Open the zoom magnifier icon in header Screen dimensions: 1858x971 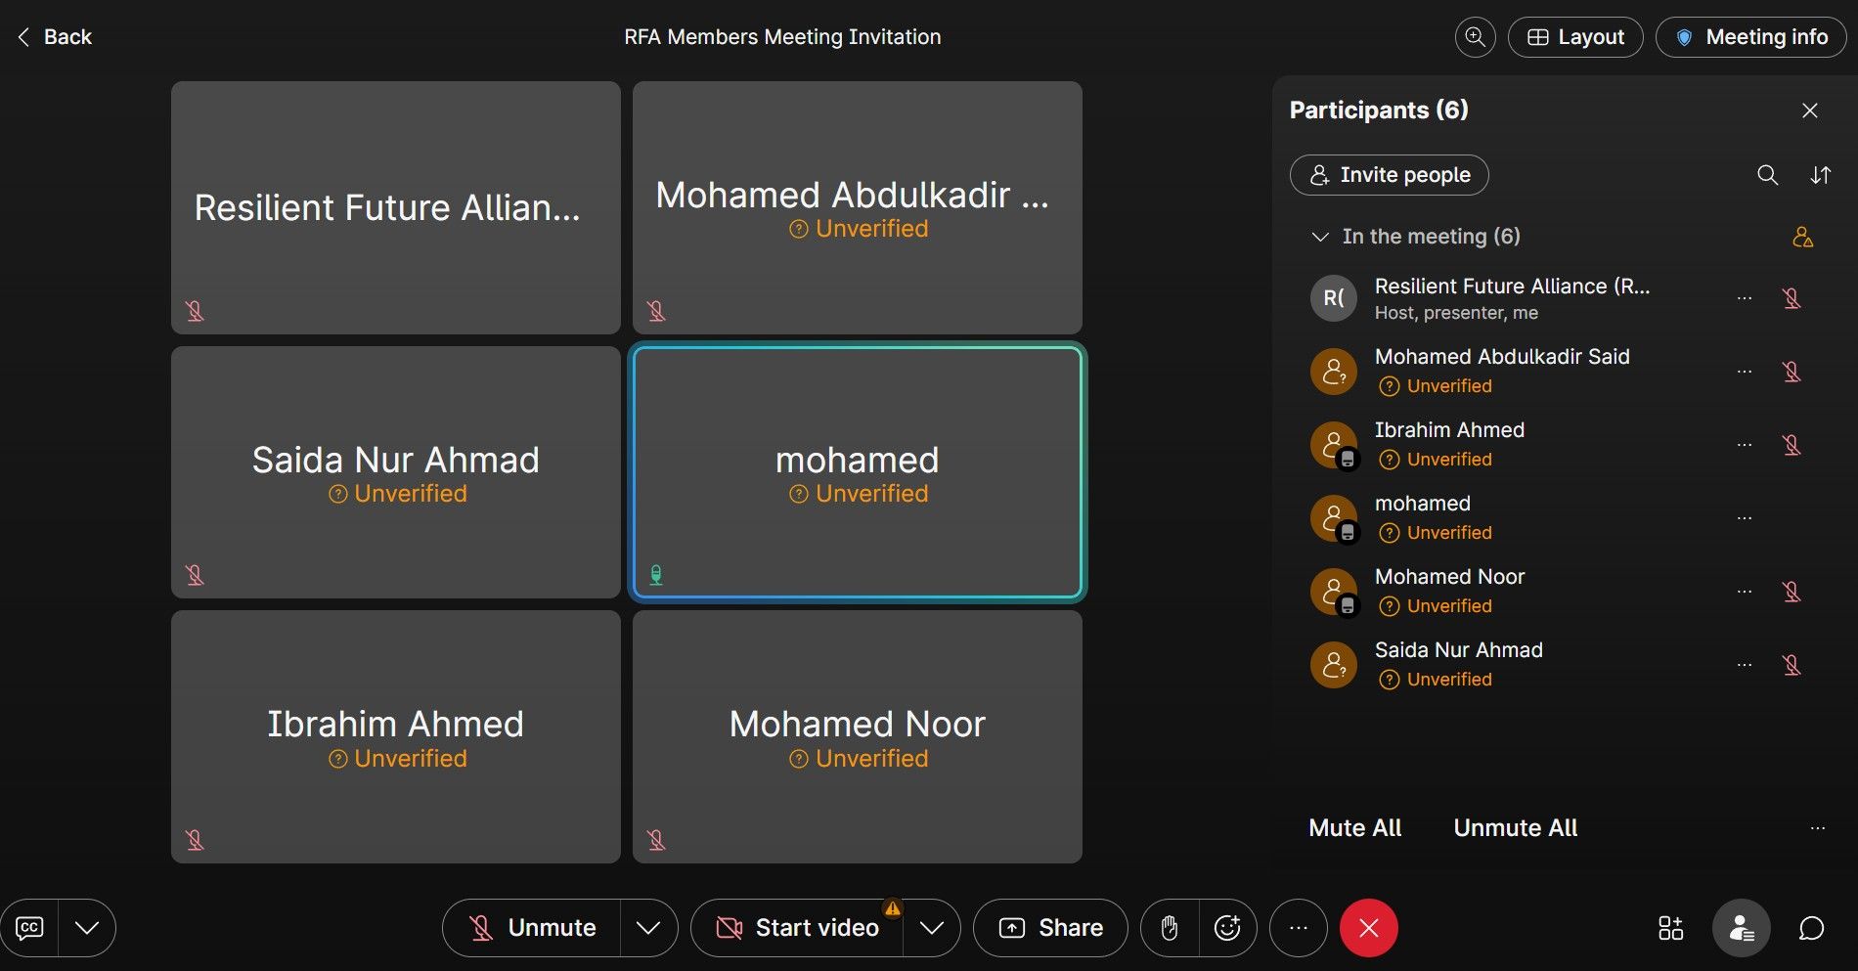tap(1475, 37)
